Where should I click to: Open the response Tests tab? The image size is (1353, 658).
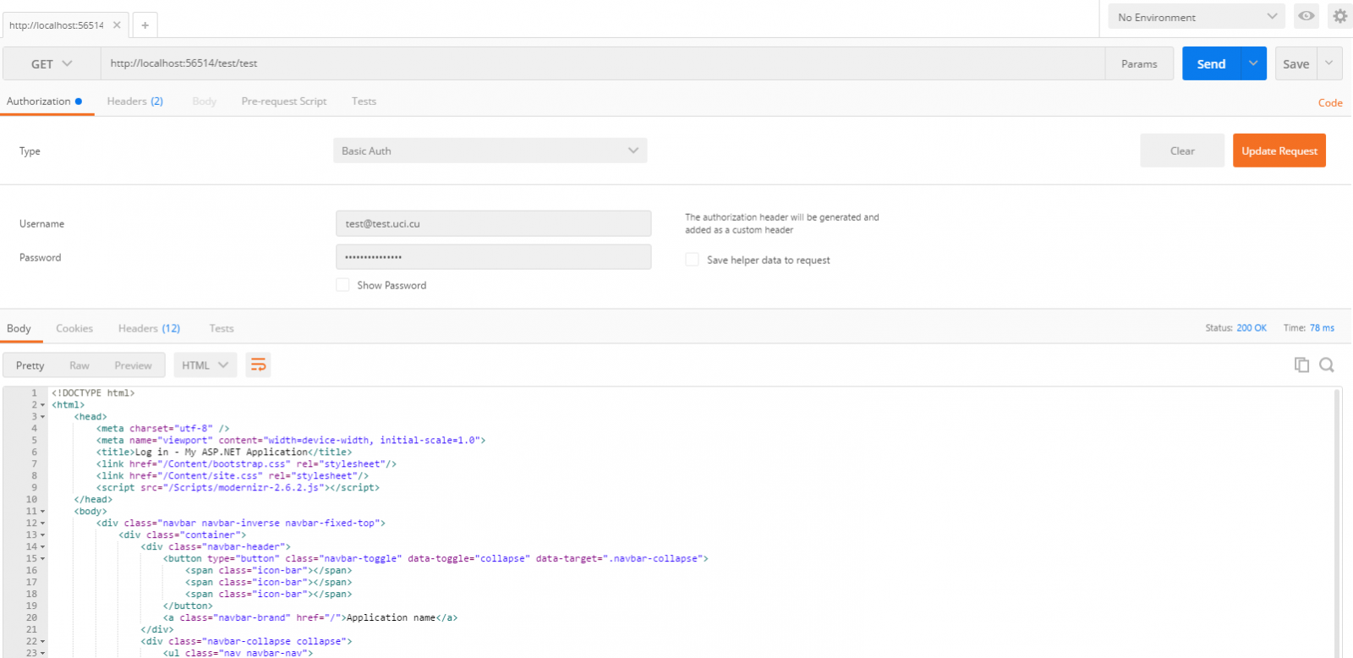pos(222,328)
